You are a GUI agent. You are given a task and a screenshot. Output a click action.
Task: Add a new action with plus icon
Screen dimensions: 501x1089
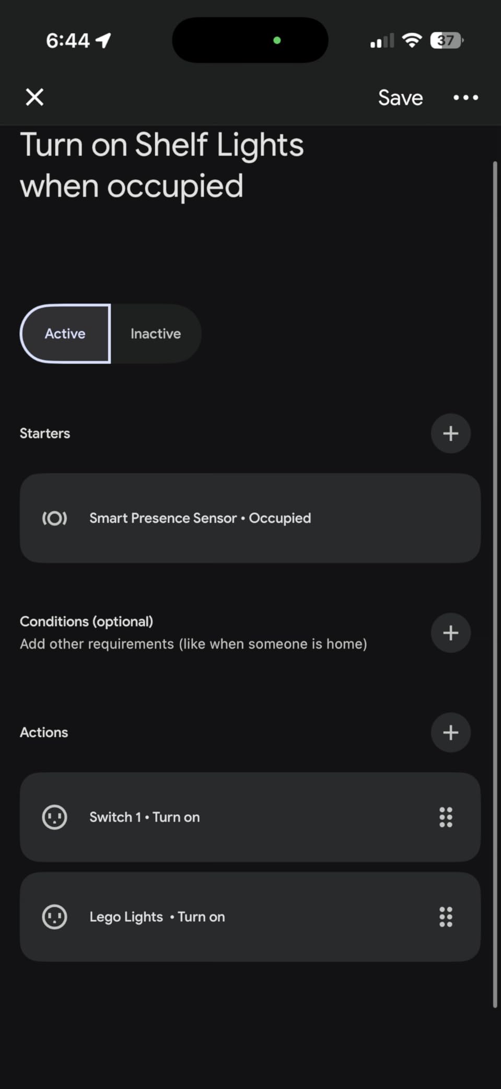[450, 732]
